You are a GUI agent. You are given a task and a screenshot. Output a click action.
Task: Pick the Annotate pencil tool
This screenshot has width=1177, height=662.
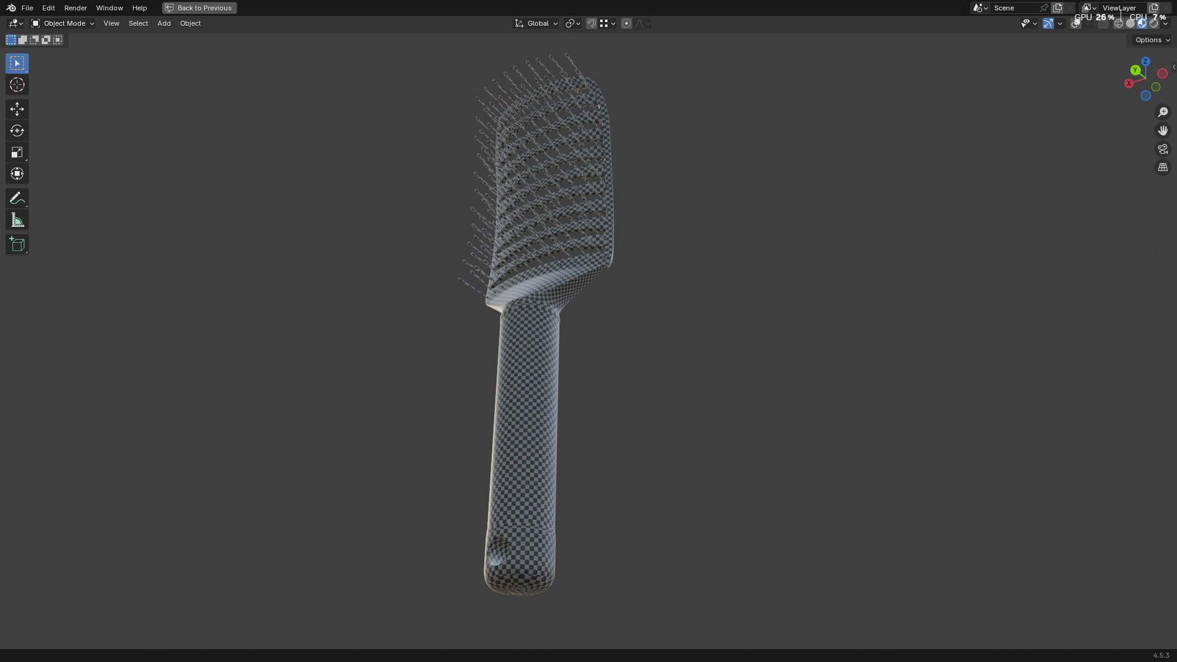(17, 199)
